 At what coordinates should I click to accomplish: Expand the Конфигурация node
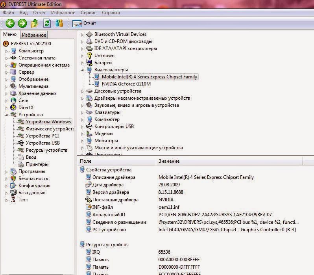click(6, 186)
